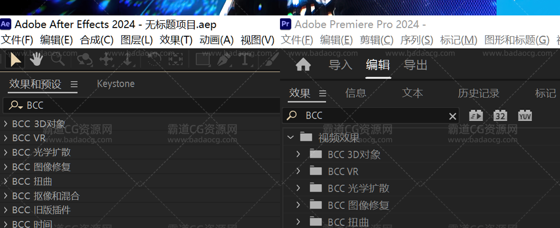The width and height of the screenshot is (560, 228).
Task: Toggle 32-bit Color effects filter
Action: [500, 116]
